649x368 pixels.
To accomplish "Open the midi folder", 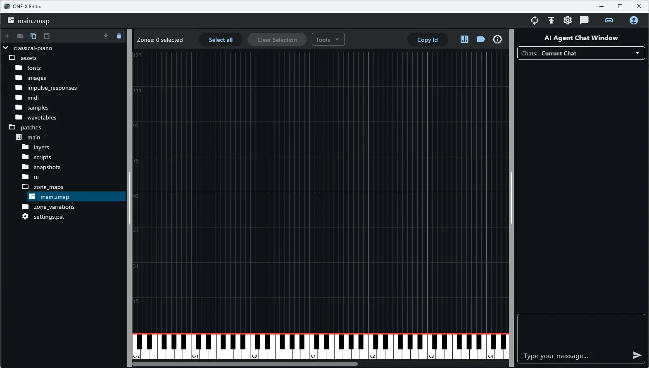I will coord(33,98).
